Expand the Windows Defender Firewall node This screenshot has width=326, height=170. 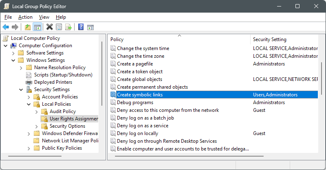point(29,134)
